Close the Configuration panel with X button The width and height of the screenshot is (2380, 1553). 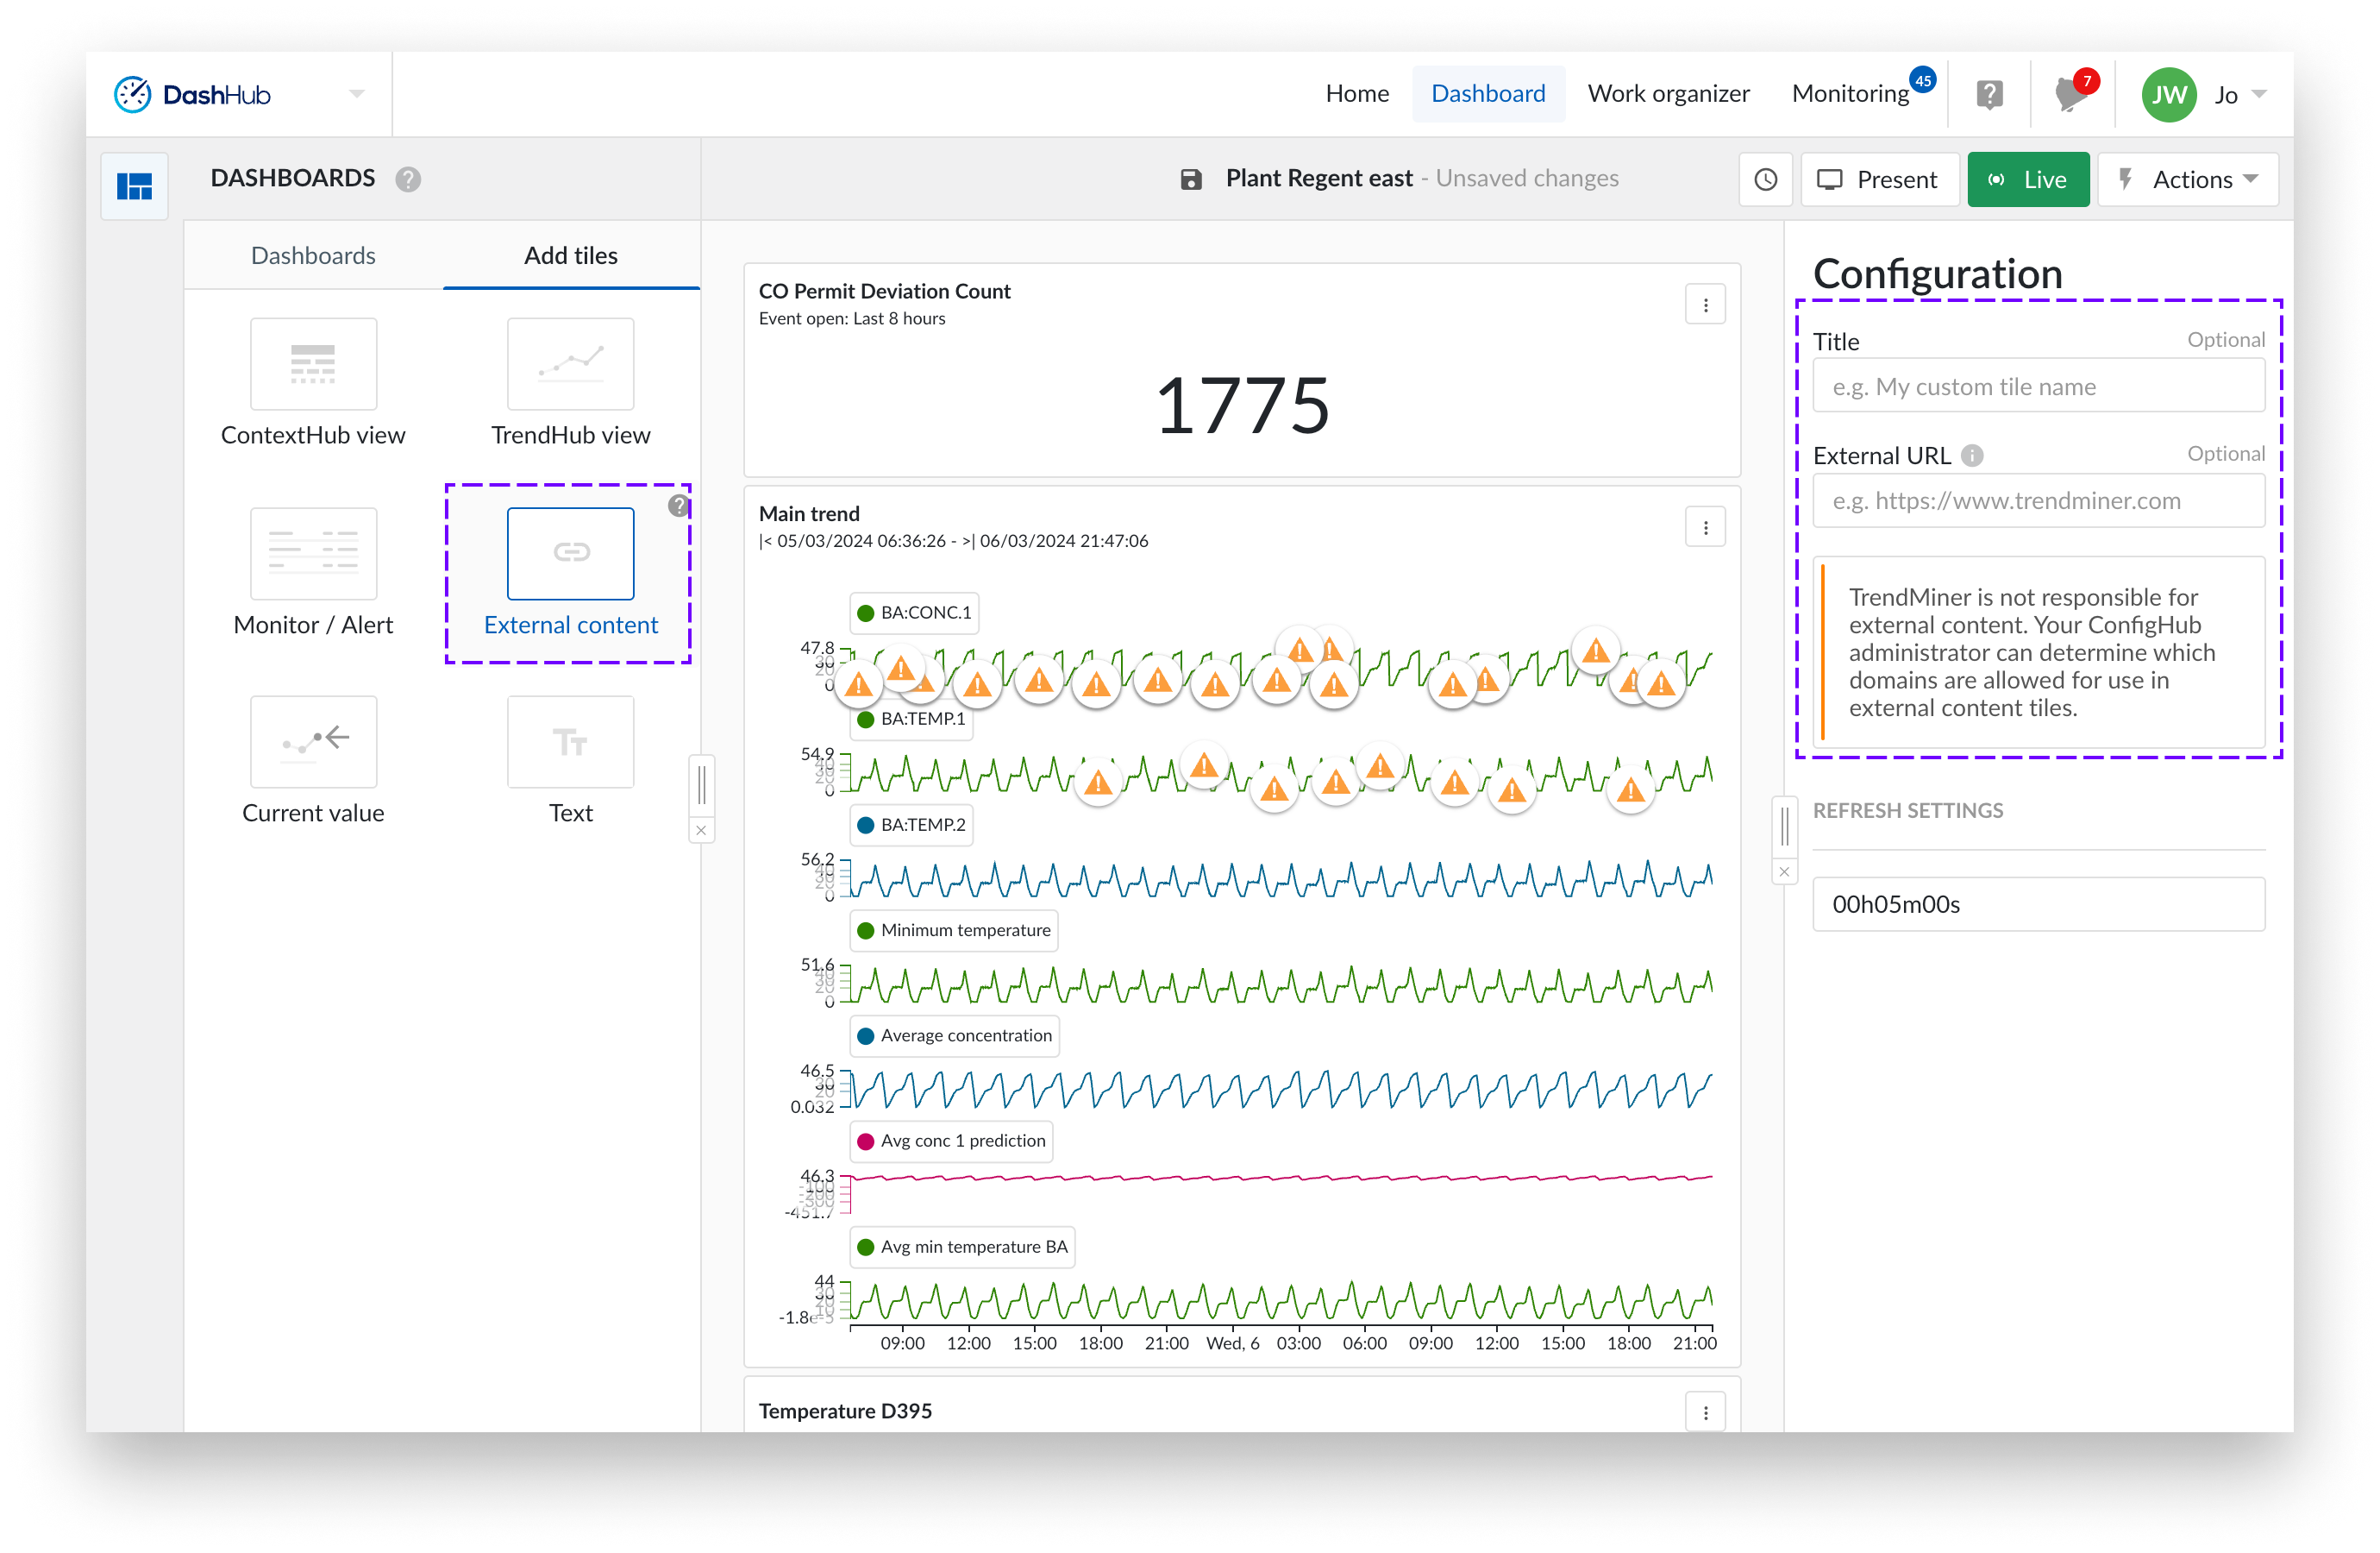1783,871
